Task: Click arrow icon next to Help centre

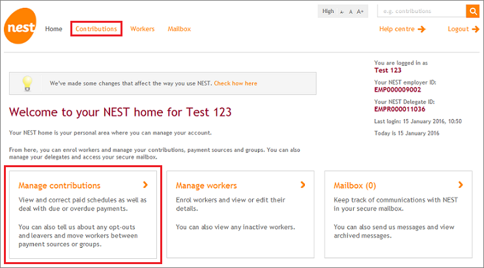Action: click(421, 29)
